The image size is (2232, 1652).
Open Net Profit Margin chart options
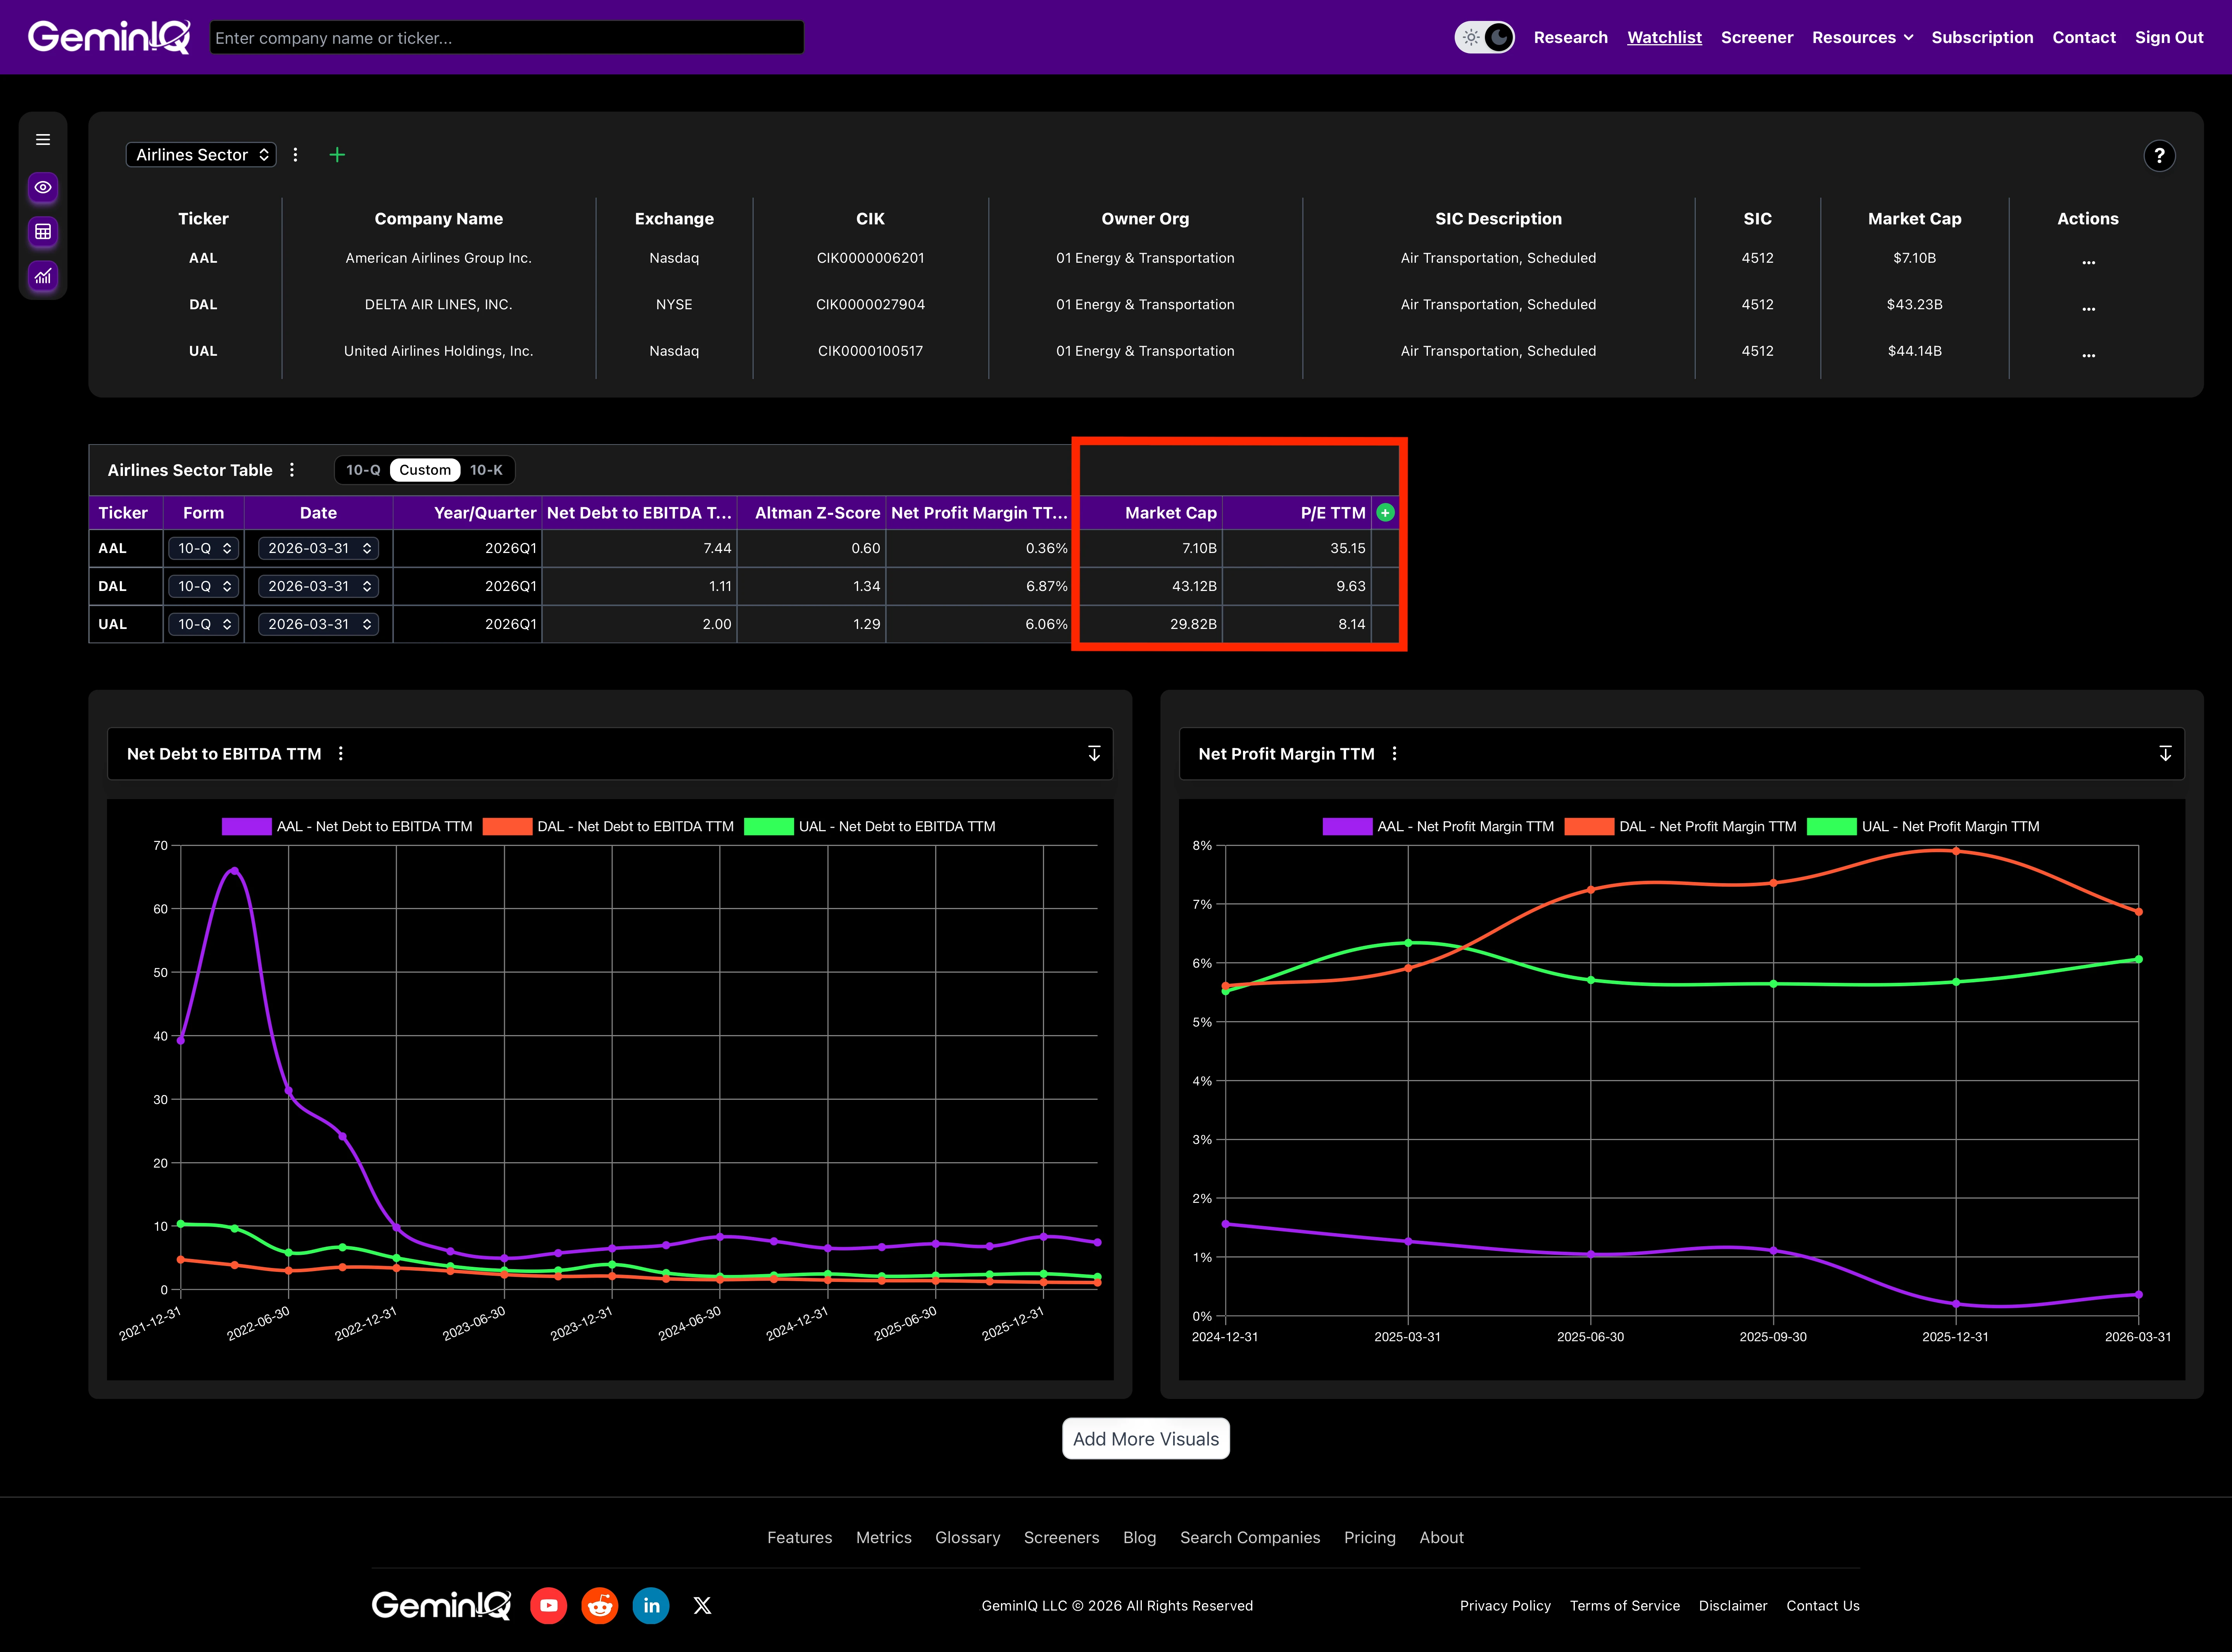1395,754
